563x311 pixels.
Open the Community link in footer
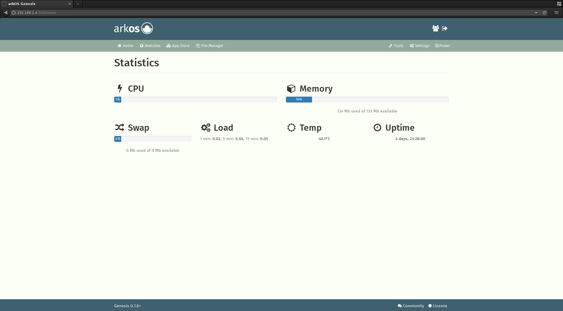pos(411,306)
